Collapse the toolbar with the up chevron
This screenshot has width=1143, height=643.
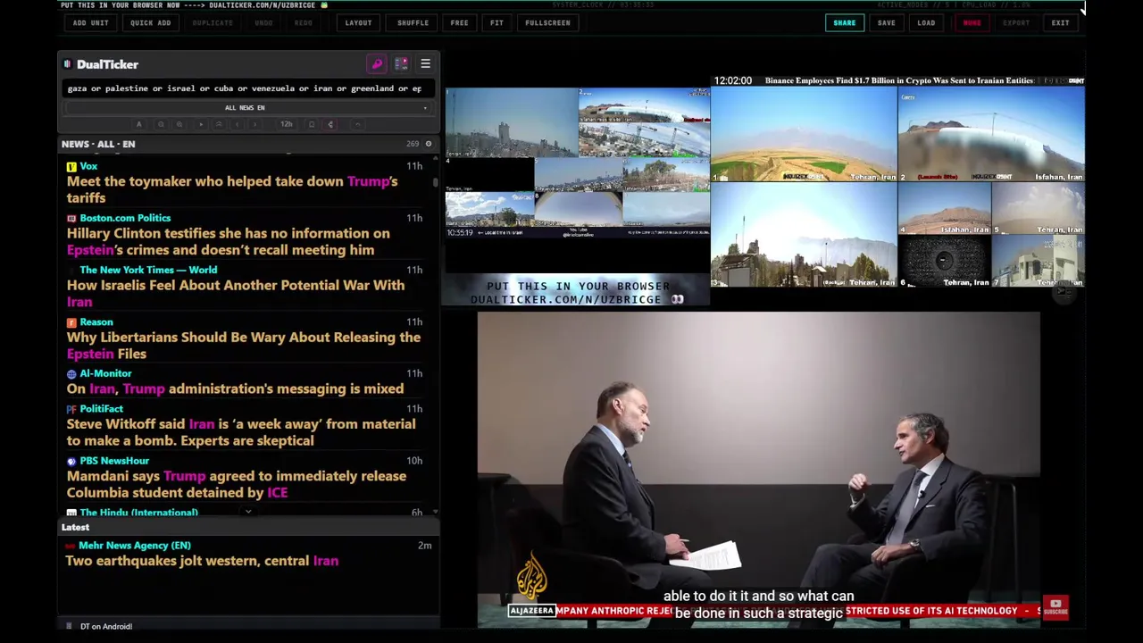357,124
